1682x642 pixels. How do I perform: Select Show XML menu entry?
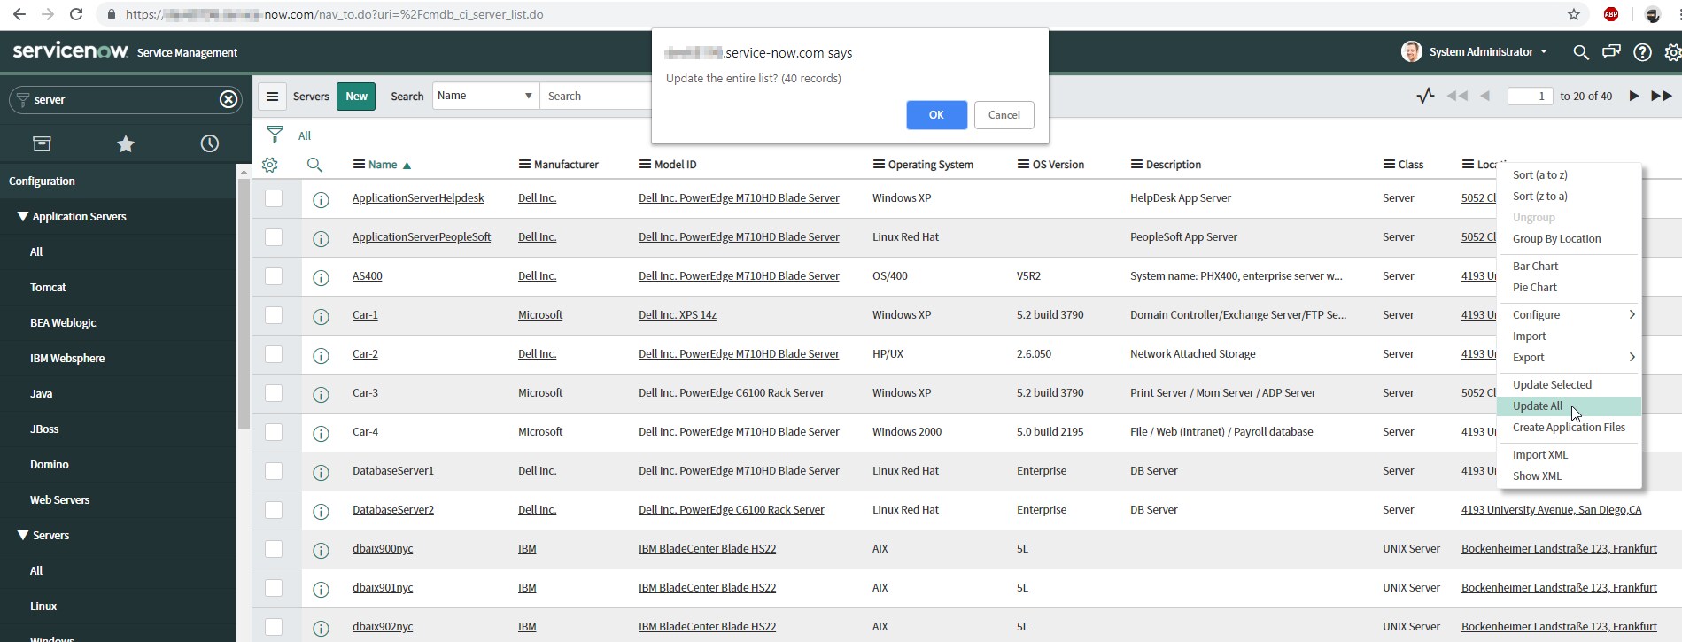1569,476
